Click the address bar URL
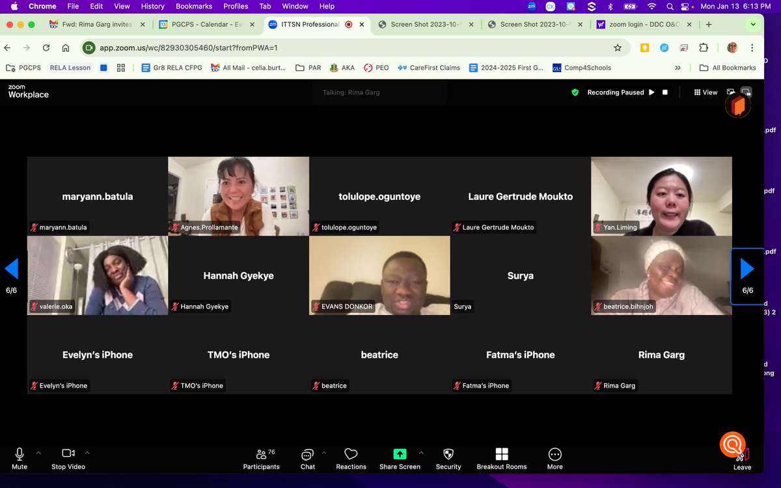Image resolution: width=781 pixels, height=488 pixels. point(189,47)
